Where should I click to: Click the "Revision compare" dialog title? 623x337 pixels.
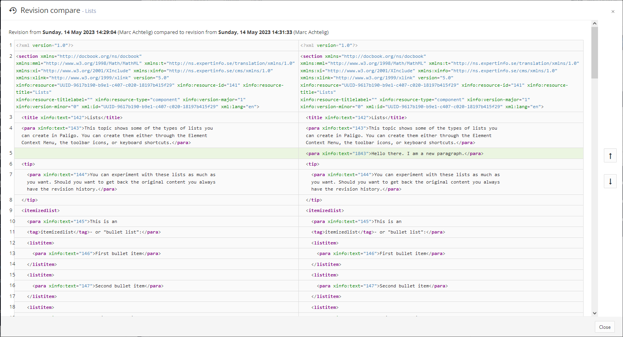50,11
